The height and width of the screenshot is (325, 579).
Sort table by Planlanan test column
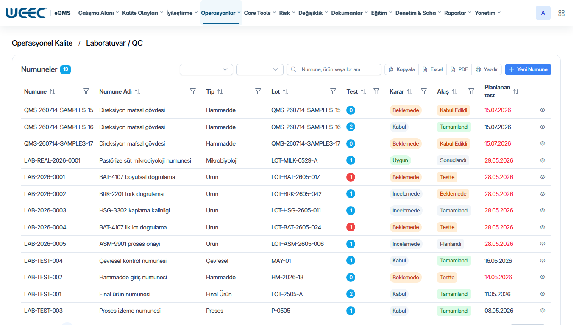click(x=516, y=91)
